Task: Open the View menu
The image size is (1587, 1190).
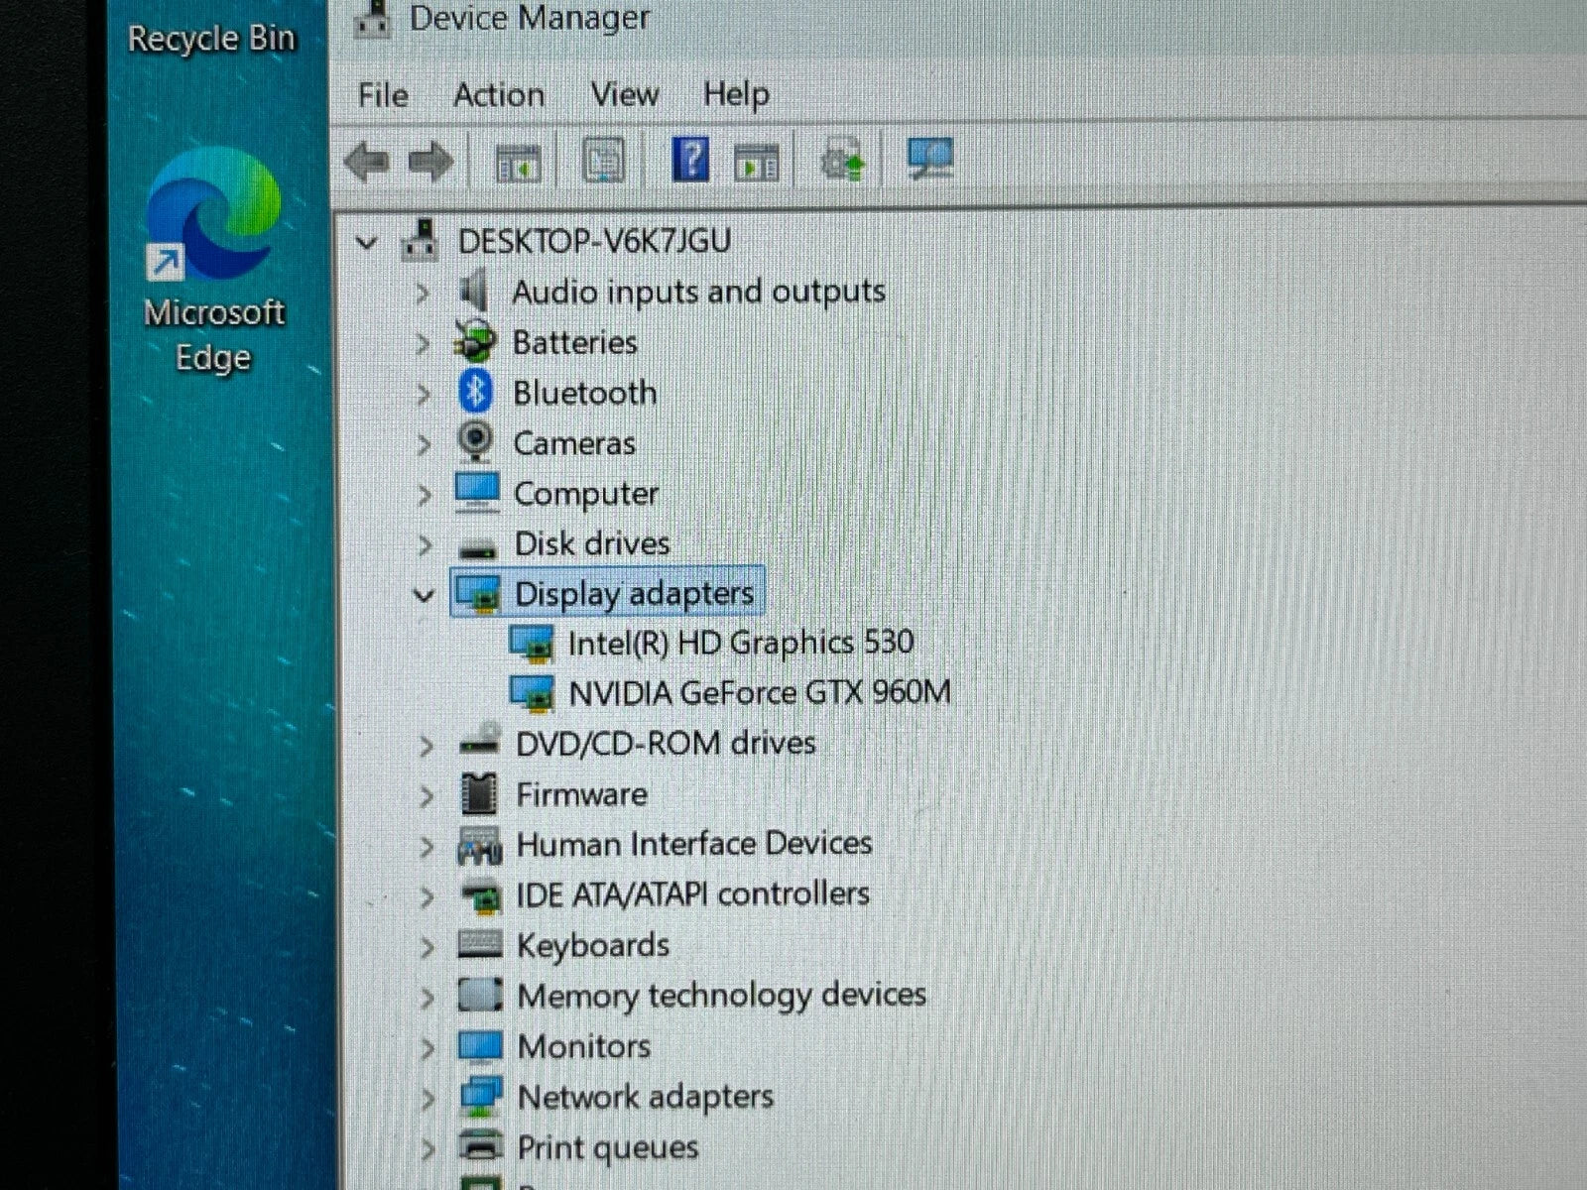Action: [x=624, y=95]
